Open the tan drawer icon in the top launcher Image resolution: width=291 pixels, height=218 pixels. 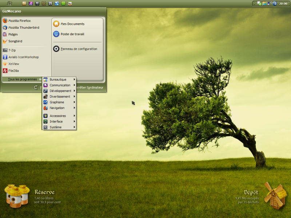click(x=24, y=3)
